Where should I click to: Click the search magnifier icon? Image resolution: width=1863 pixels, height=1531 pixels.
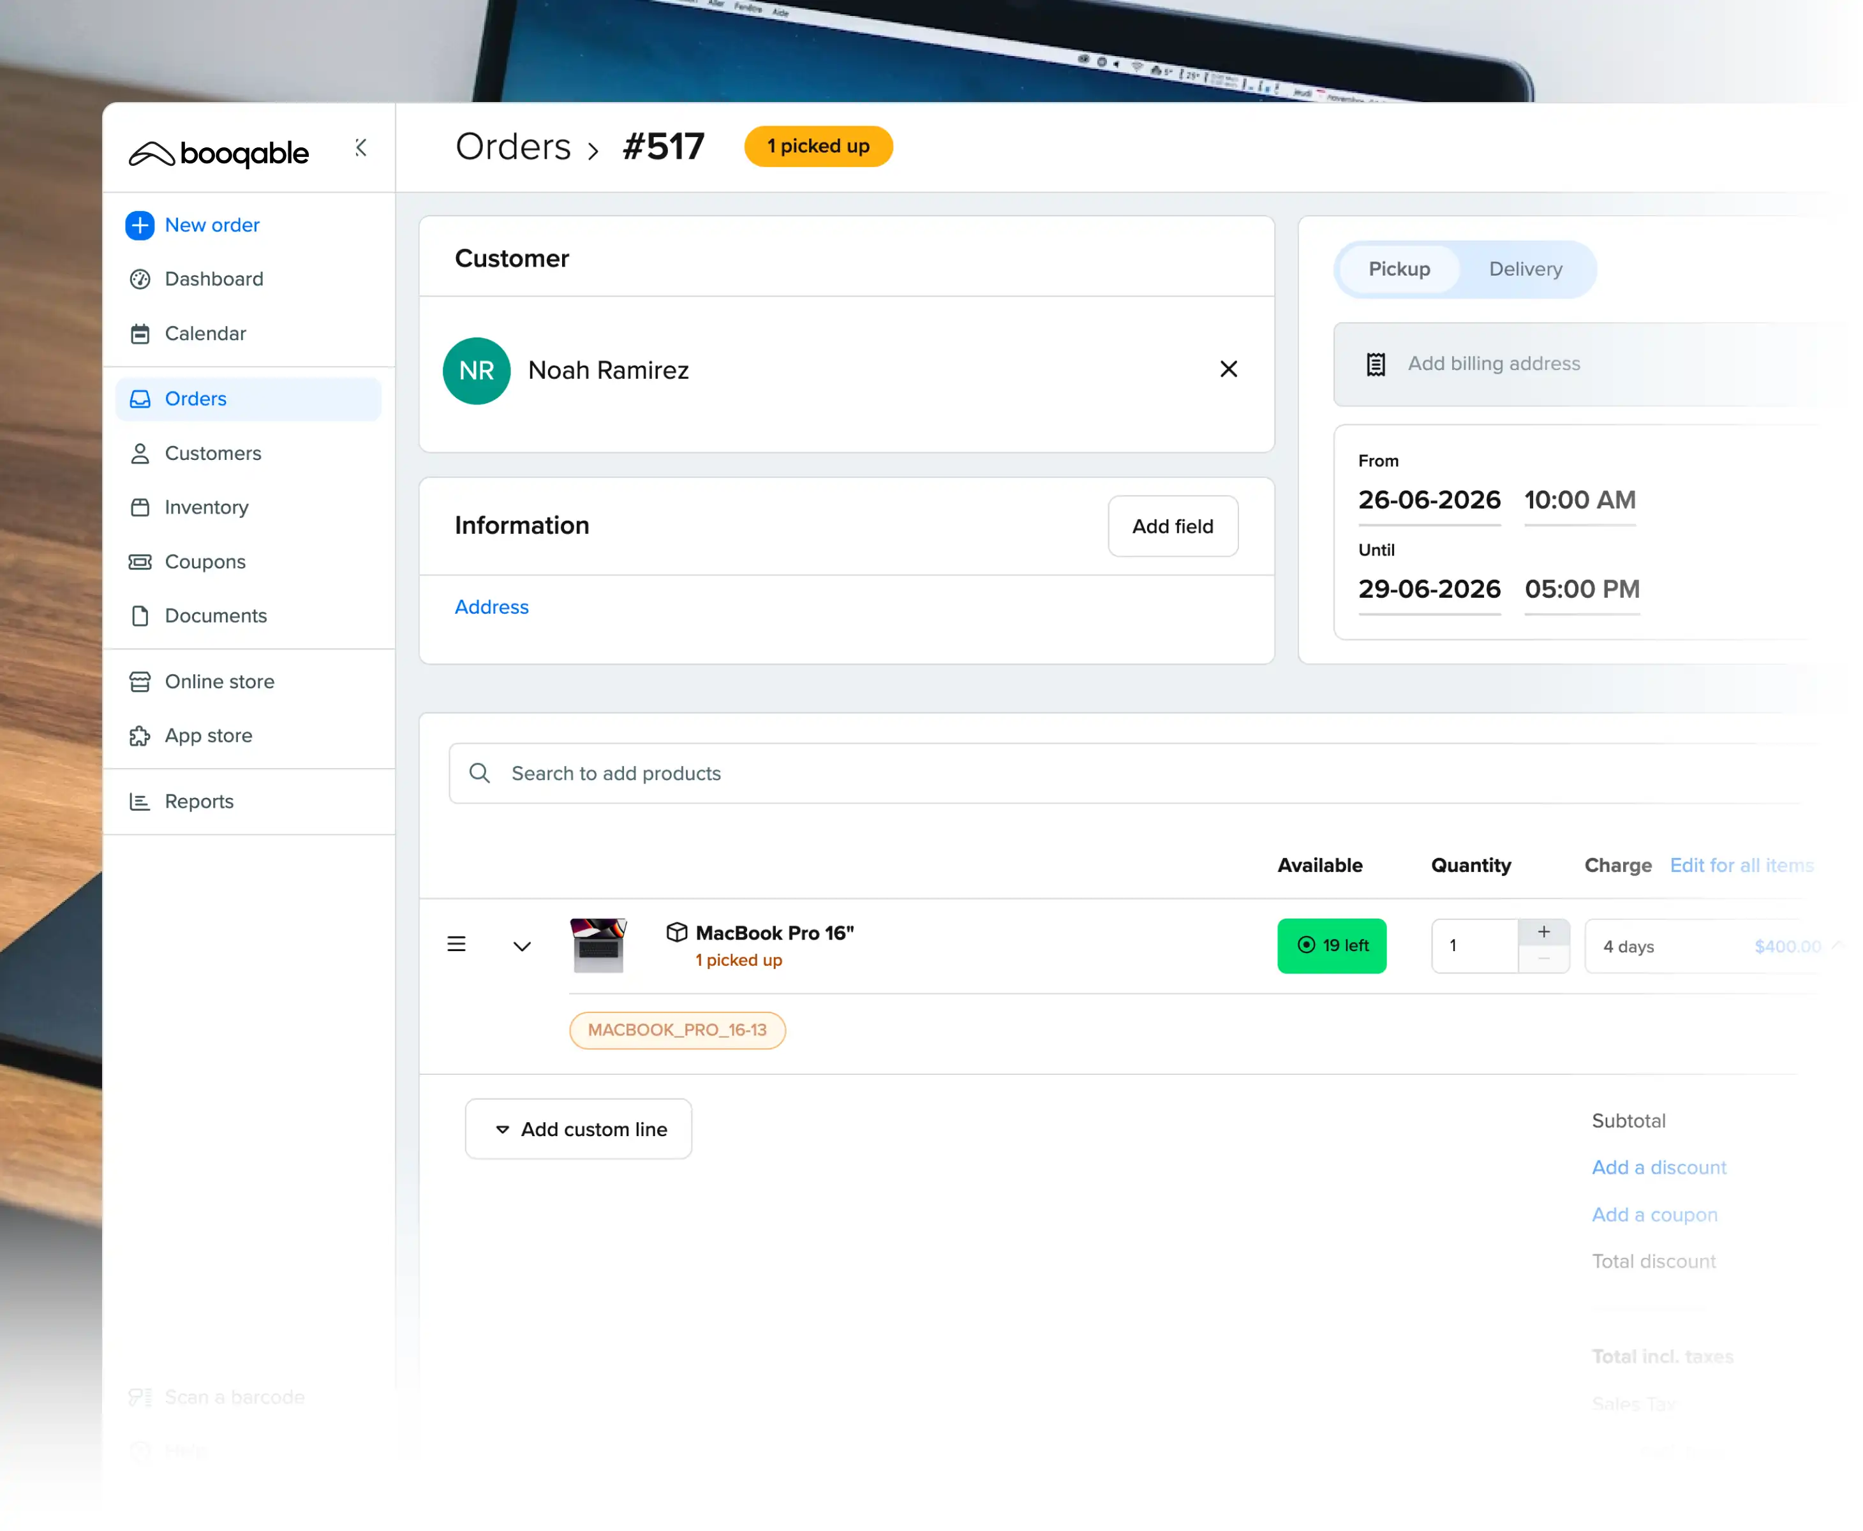click(x=479, y=773)
